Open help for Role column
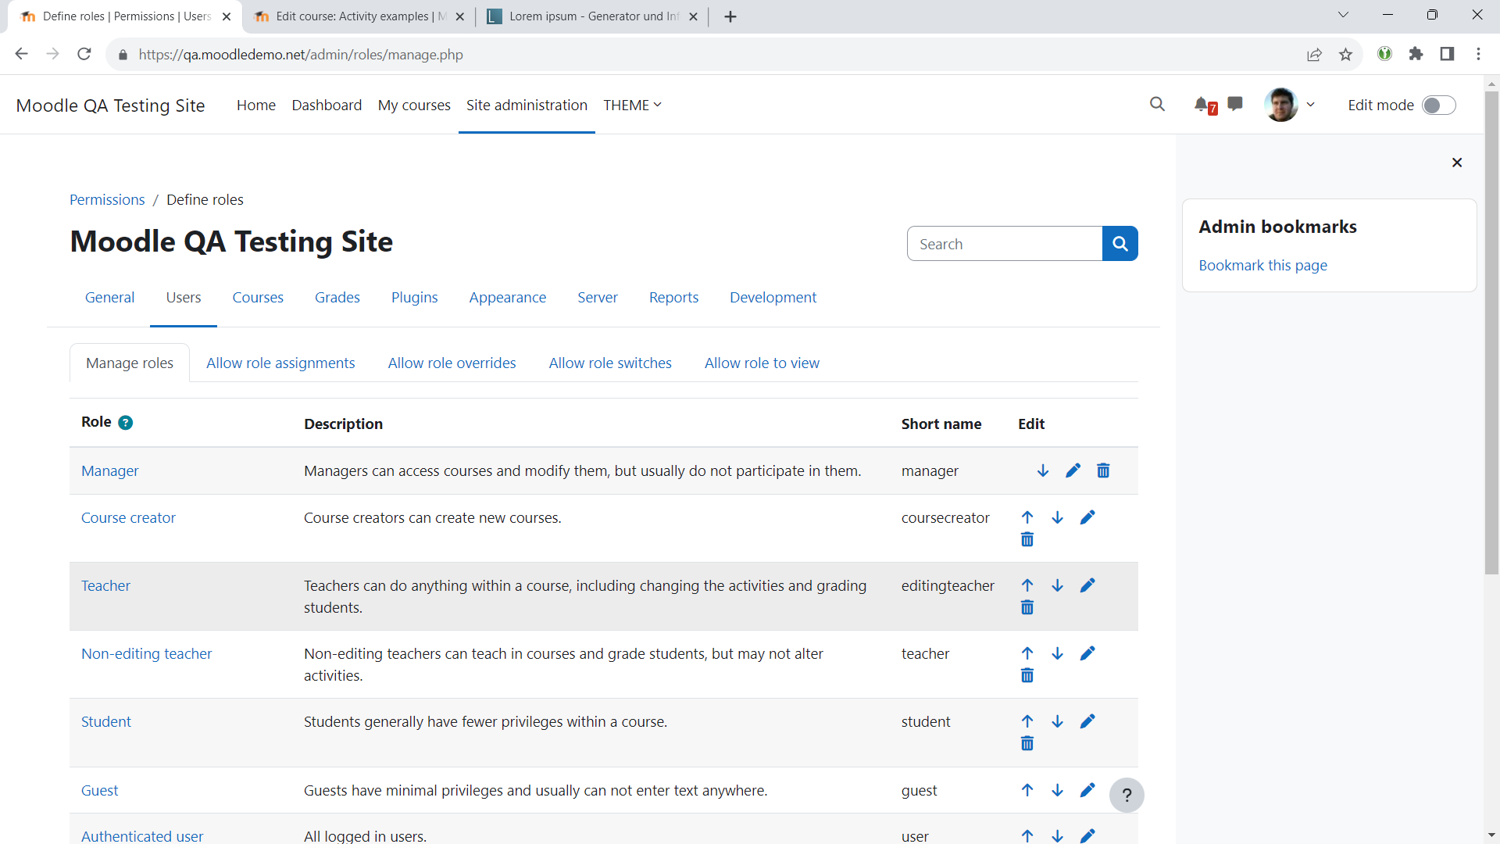1500x844 pixels. [125, 423]
